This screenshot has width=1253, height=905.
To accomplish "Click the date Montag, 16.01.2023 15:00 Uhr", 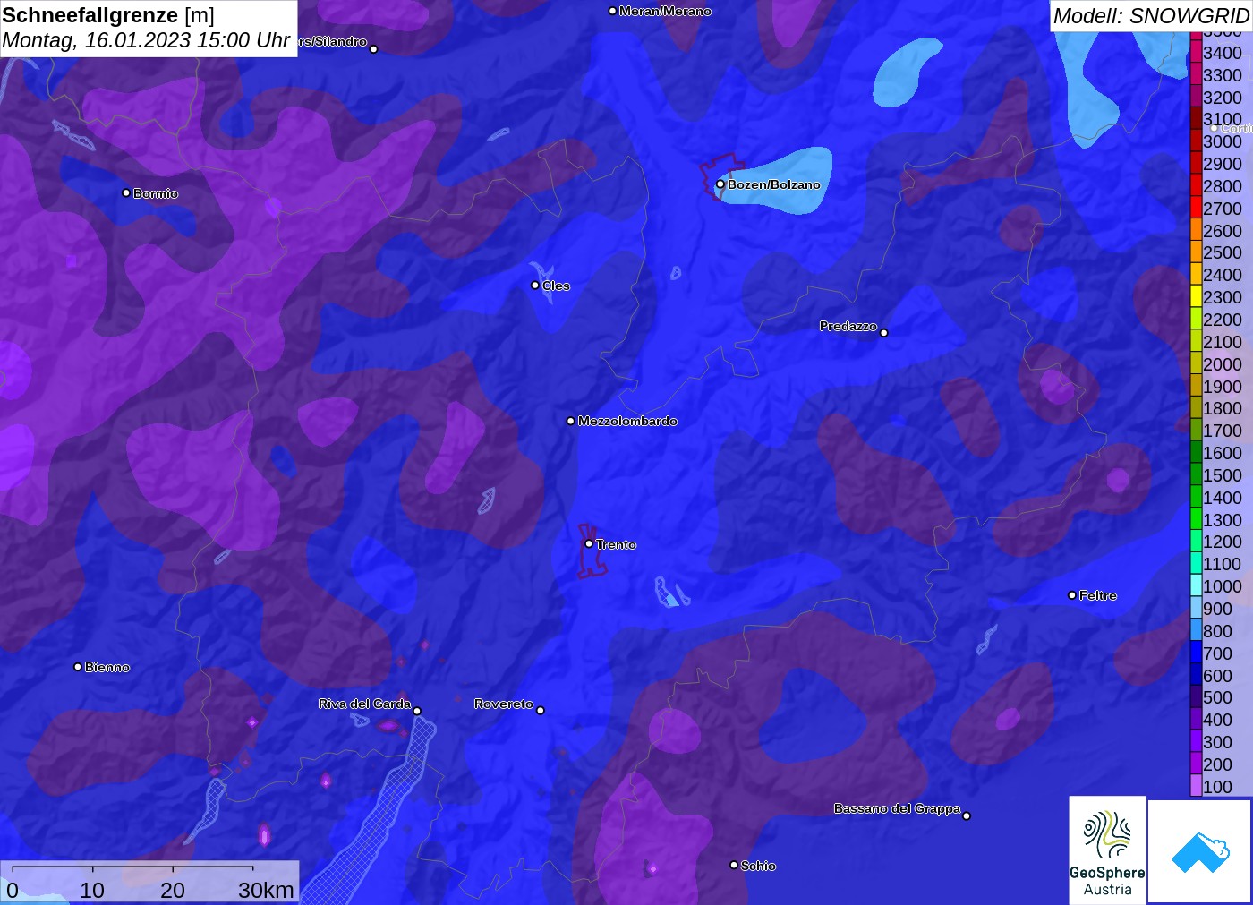I will click(x=146, y=40).
